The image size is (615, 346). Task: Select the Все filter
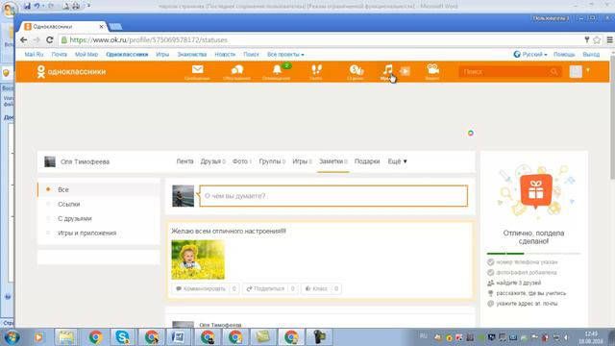(99, 189)
